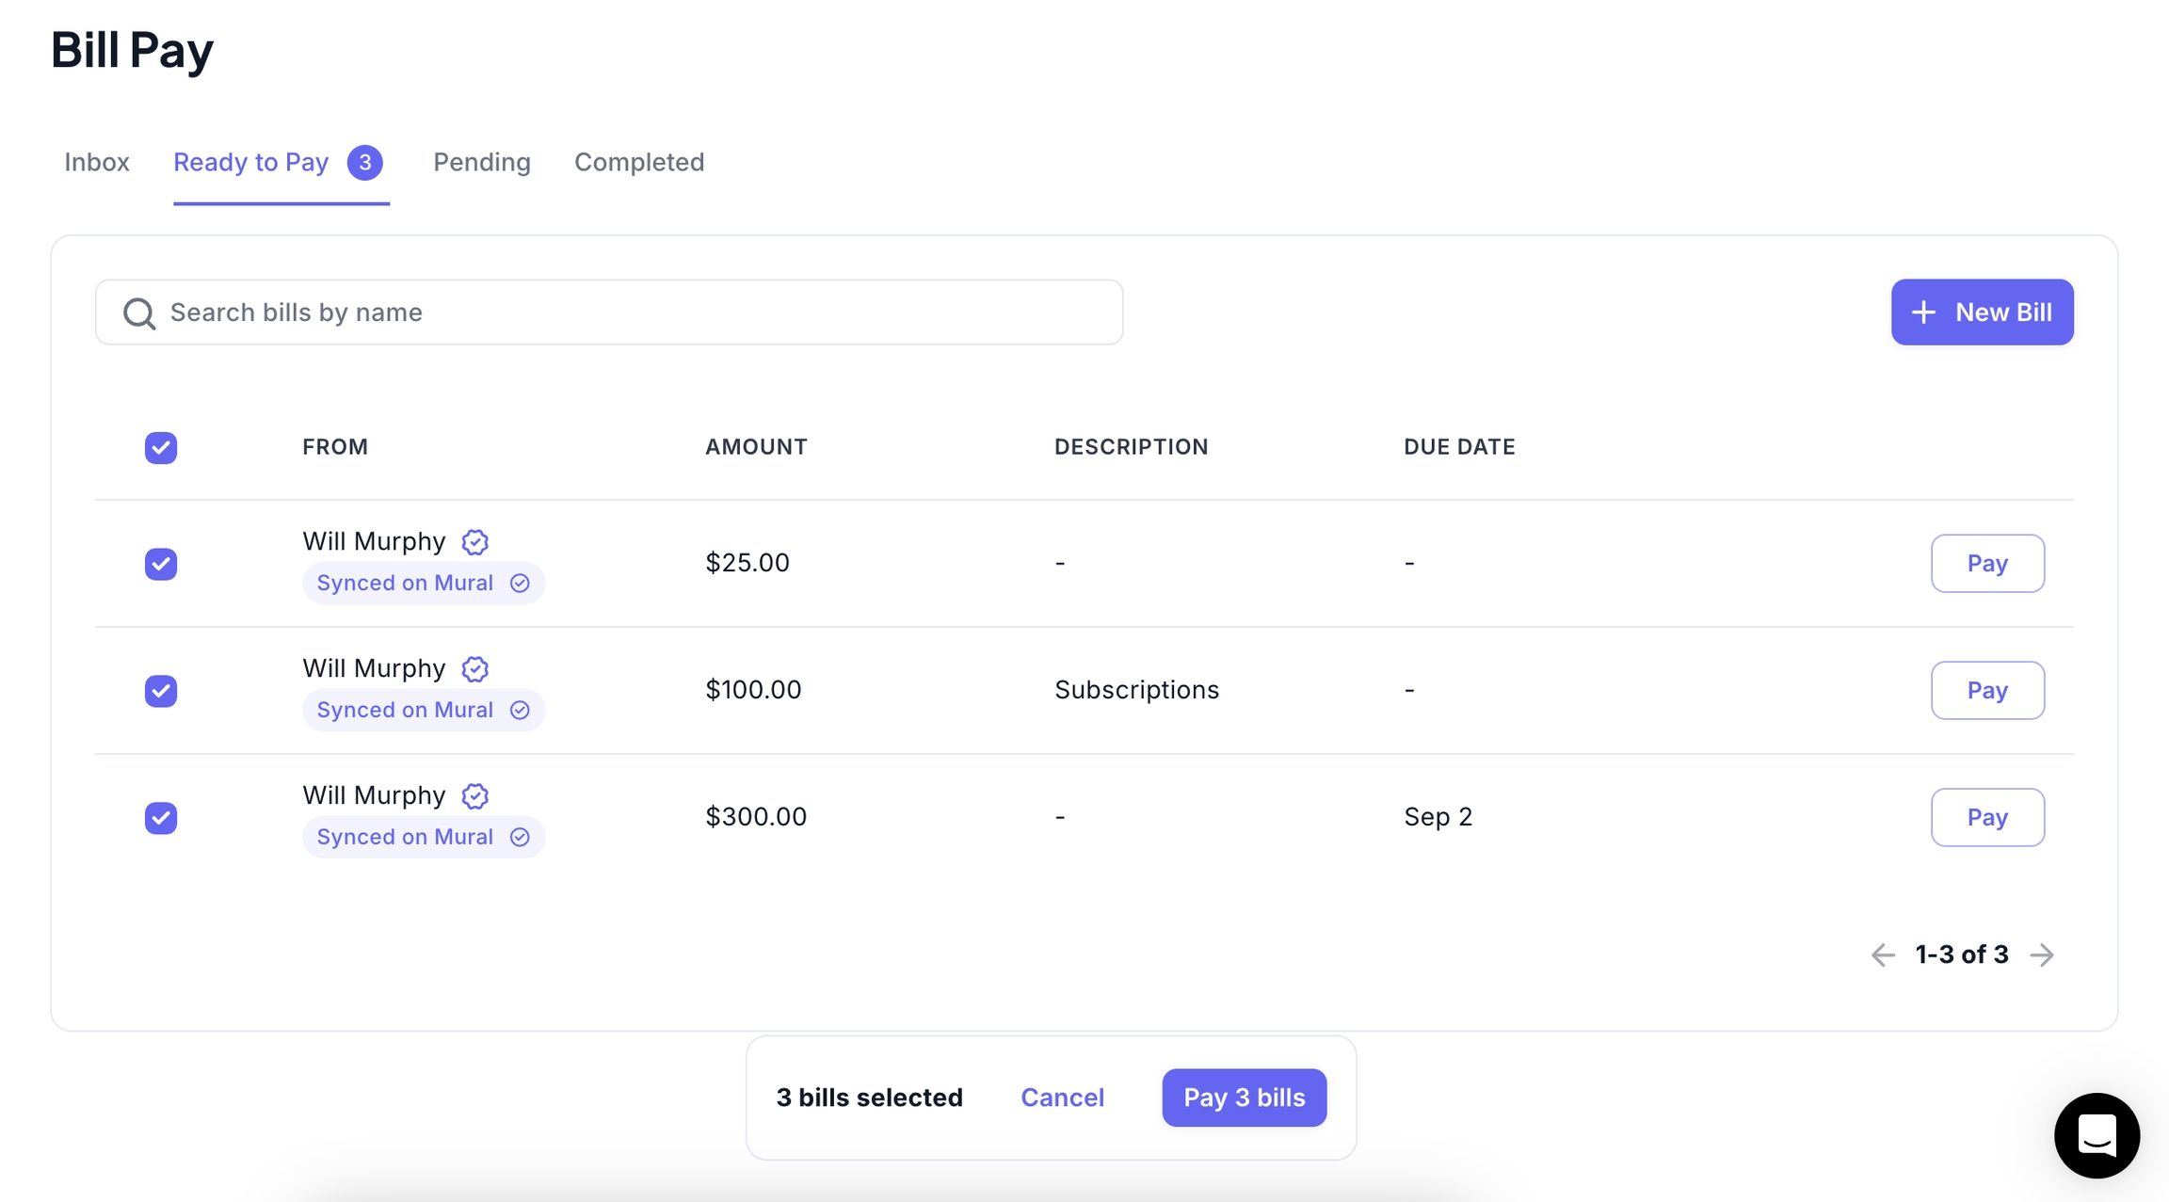Click verified badge on $300.00 bill

coord(474,796)
